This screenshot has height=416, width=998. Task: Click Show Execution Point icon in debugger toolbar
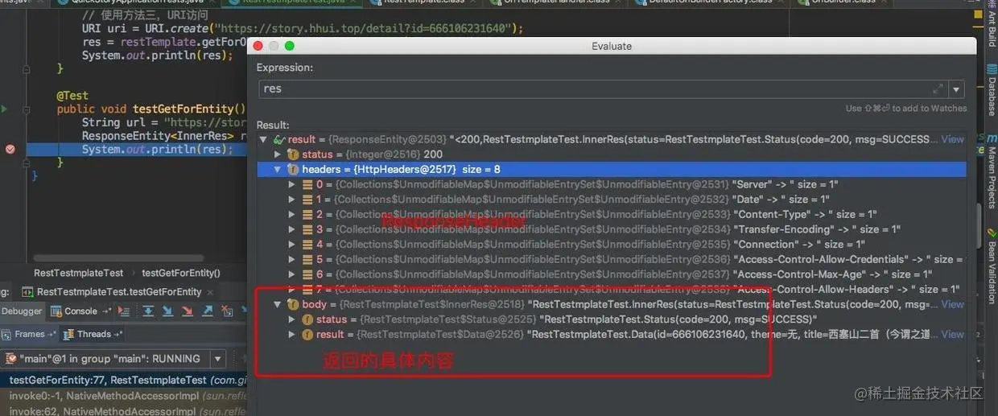[124, 311]
